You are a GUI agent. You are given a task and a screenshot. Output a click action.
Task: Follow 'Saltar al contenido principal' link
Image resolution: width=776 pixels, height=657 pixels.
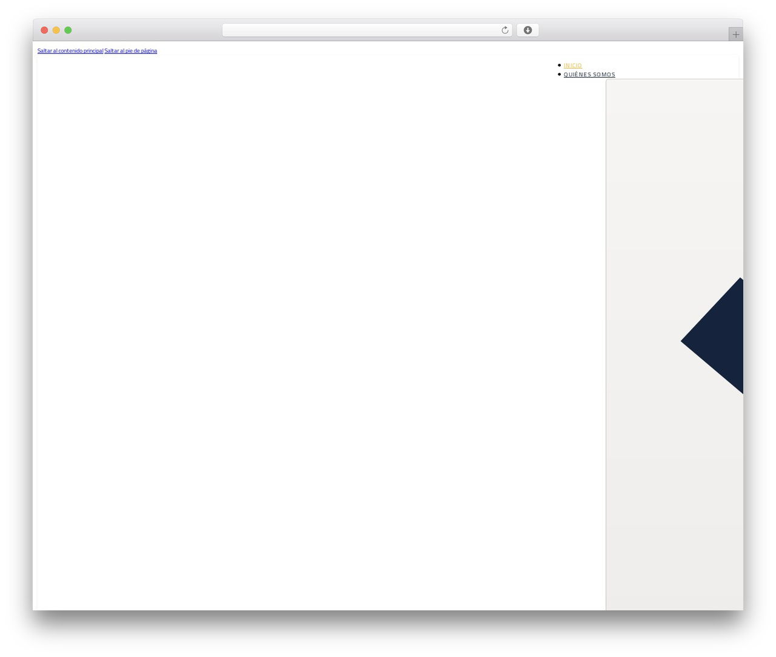click(x=70, y=51)
